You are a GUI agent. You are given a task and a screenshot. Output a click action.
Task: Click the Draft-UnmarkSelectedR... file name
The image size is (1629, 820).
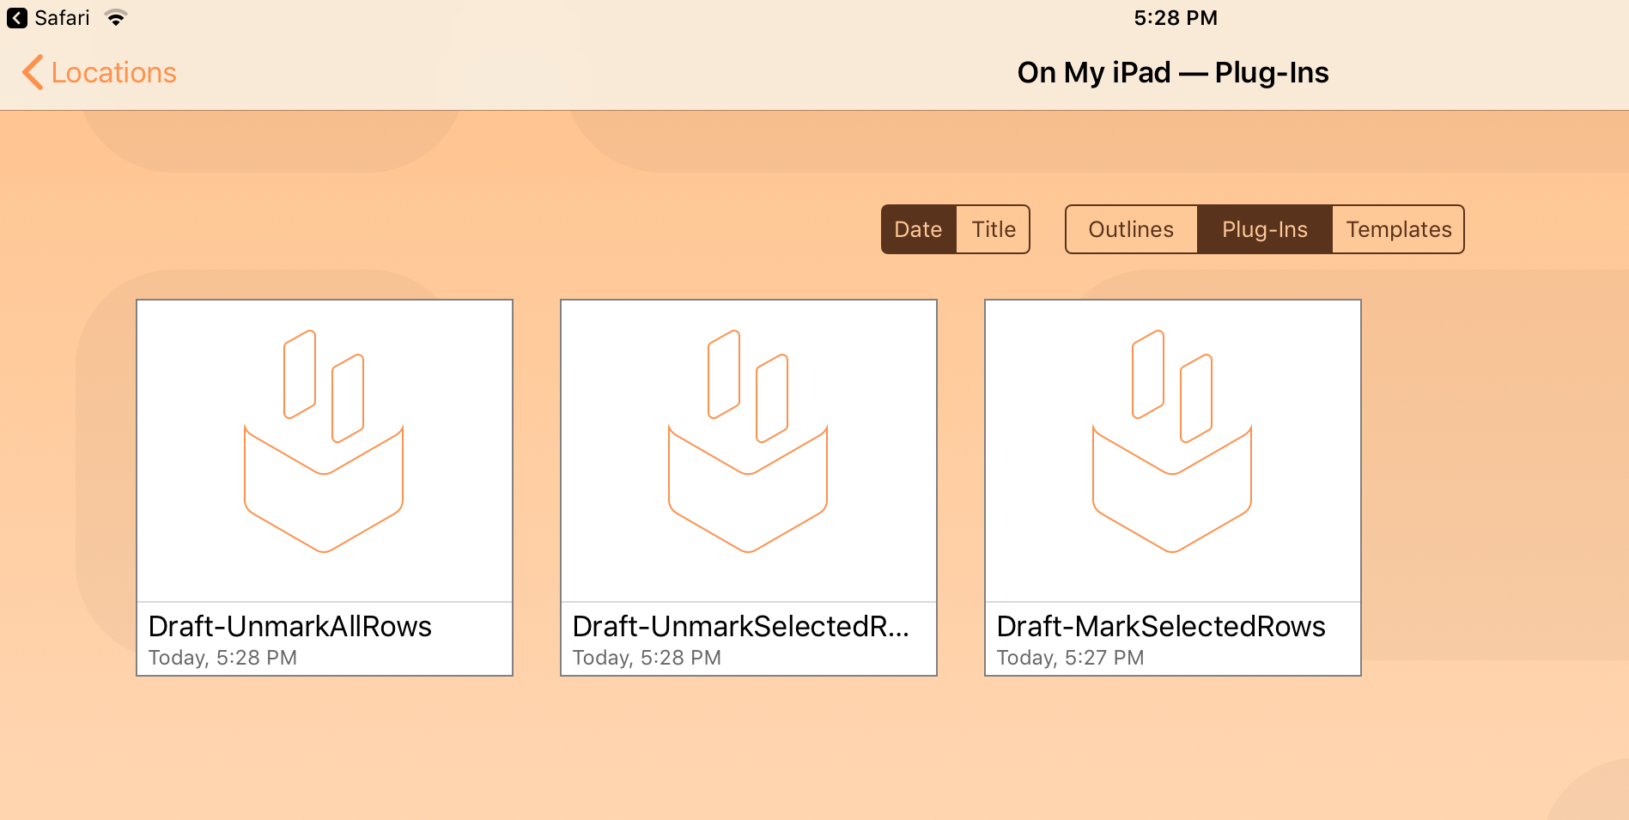740,627
